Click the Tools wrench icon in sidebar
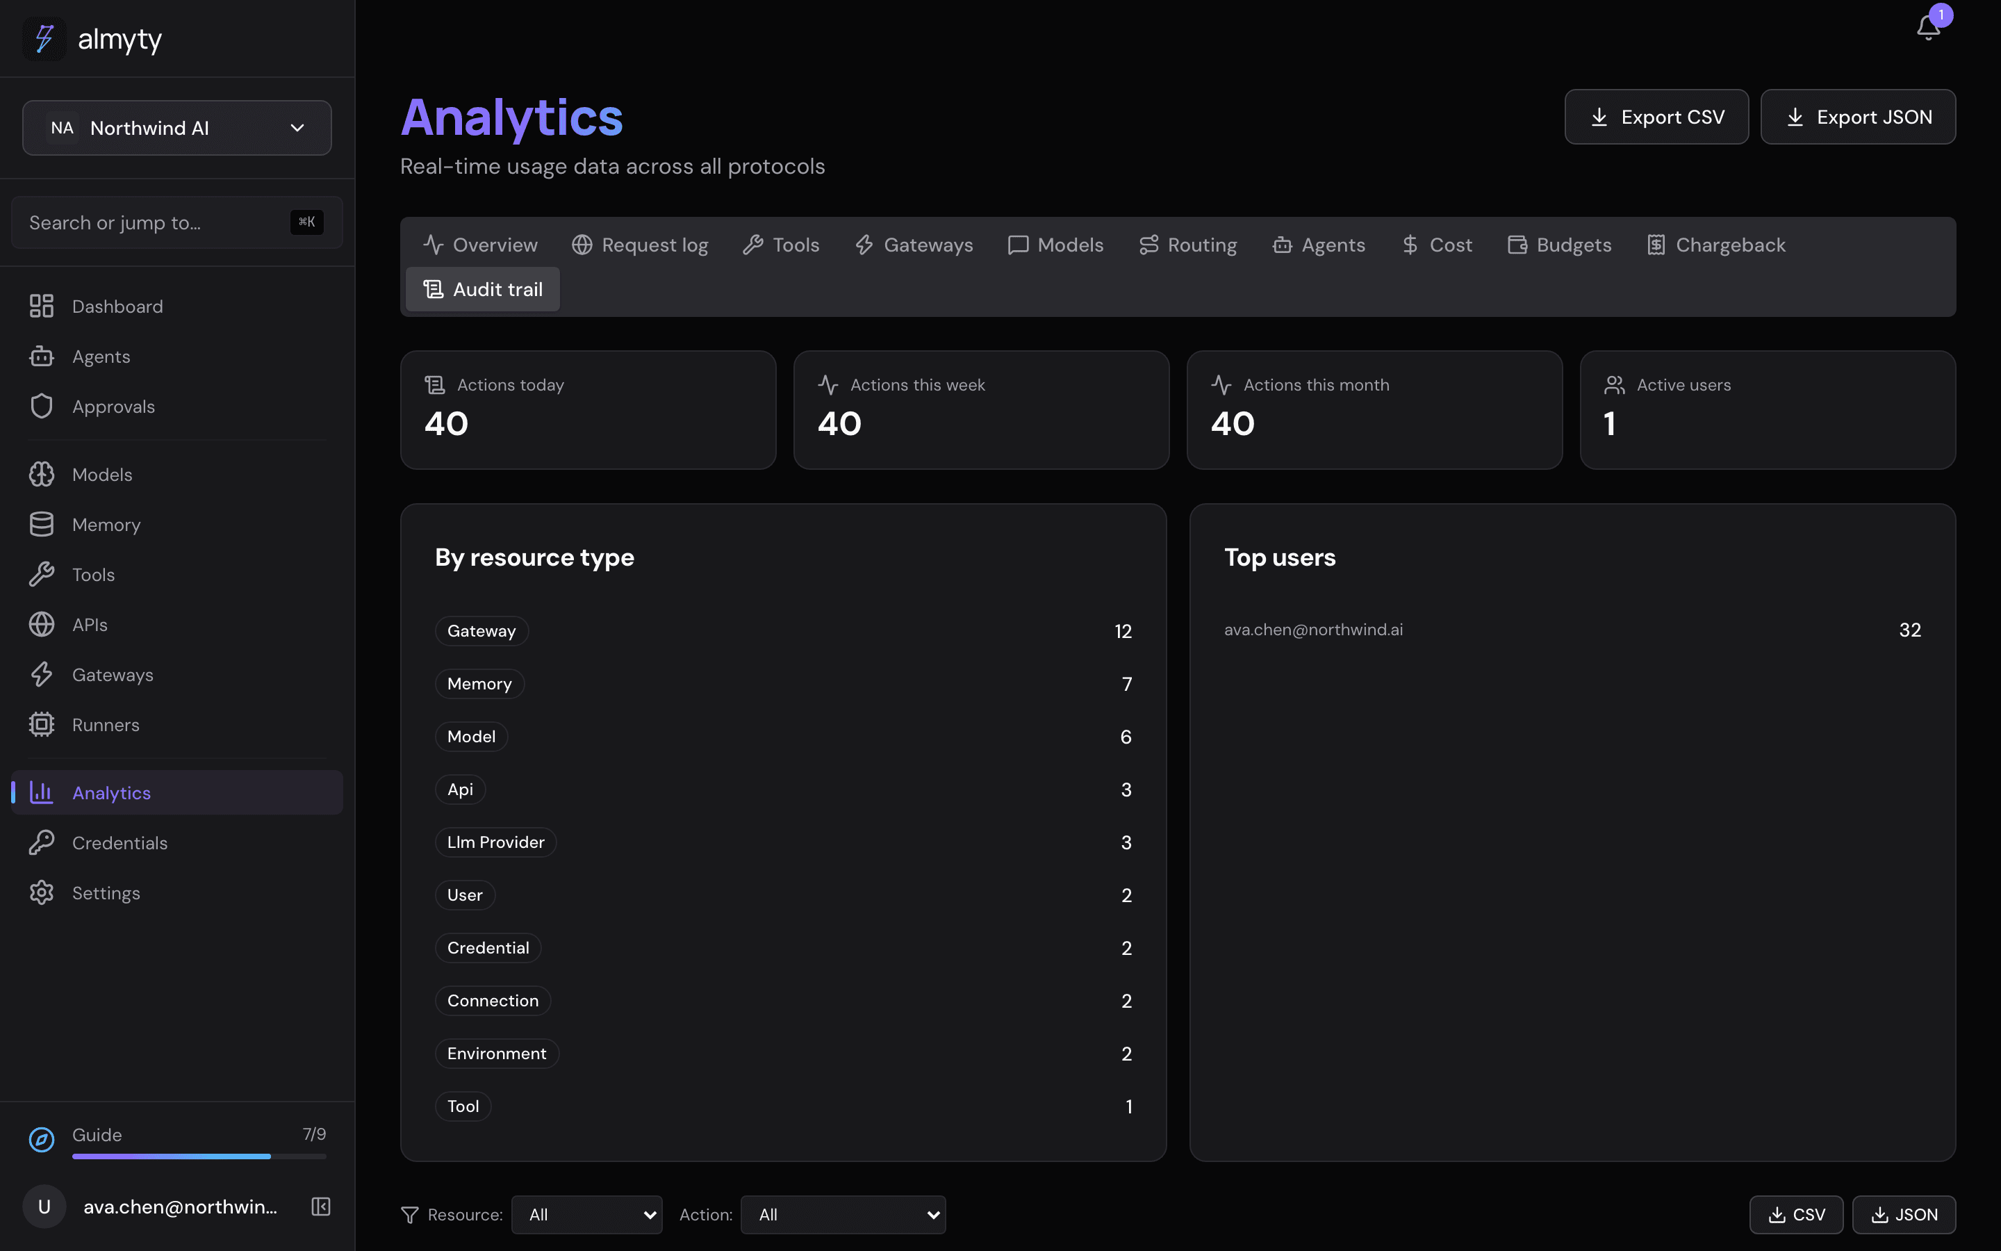The height and width of the screenshot is (1251, 2001). pyautogui.click(x=42, y=574)
